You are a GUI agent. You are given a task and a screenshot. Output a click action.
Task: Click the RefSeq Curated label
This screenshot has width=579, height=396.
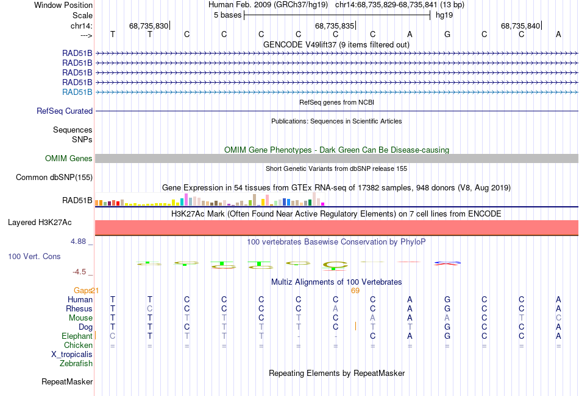tap(65, 111)
